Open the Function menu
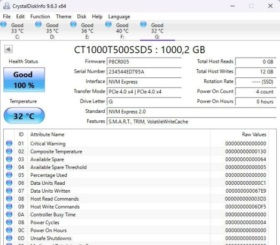Image resolution: width=280 pixels, height=245 pixels. tap(40, 17)
